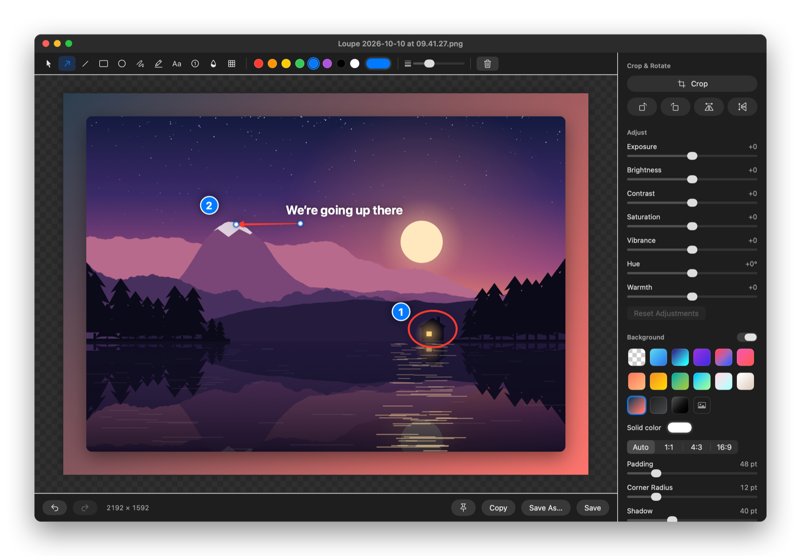Pick the green annotation color
Screen dimensions: 801x556
pyautogui.click(x=300, y=64)
